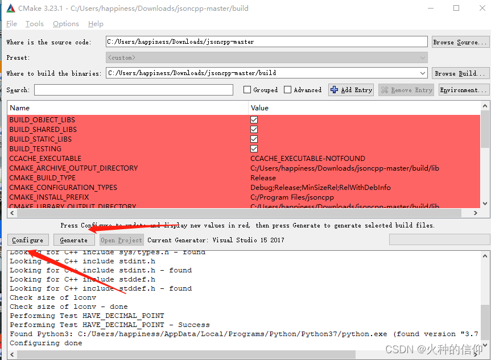Viewport: 491px width, 360px height.
Task: Click the 'Configuring done' log line
Action: point(46,343)
